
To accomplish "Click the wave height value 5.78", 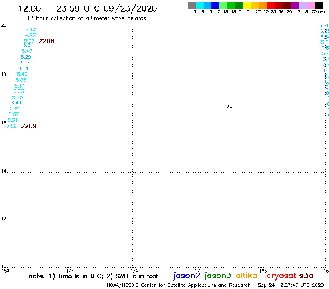I will pos(17,97).
